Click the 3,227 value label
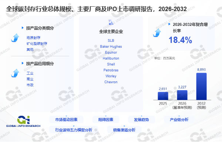The width and height of the screenshot is (222, 142). click(x=182, y=87)
